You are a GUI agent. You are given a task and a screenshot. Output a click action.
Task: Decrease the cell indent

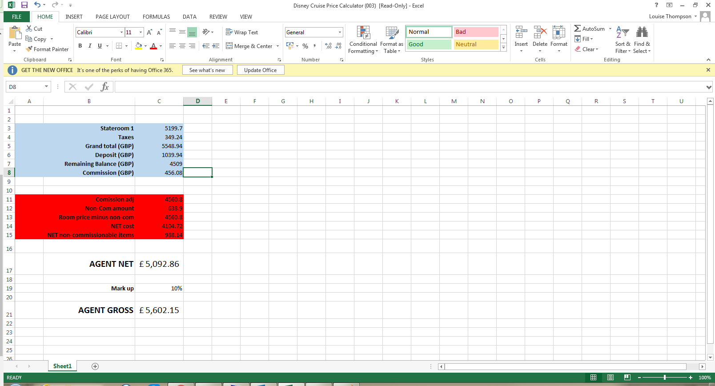coord(206,46)
